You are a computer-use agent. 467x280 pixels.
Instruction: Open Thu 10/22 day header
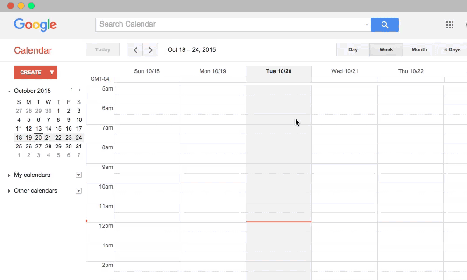(410, 71)
